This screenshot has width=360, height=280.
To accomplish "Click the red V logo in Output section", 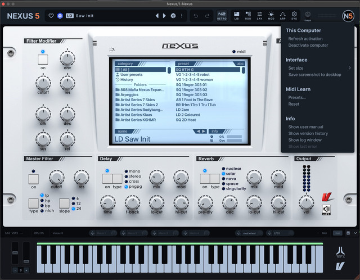I will pyautogui.click(x=327, y=197).
